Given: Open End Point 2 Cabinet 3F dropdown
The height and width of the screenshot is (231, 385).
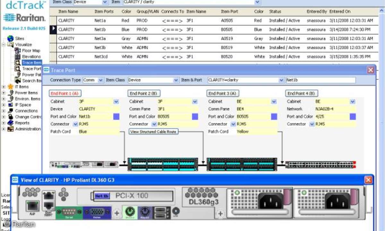Looking at the screenshot, I should [195, 101].
